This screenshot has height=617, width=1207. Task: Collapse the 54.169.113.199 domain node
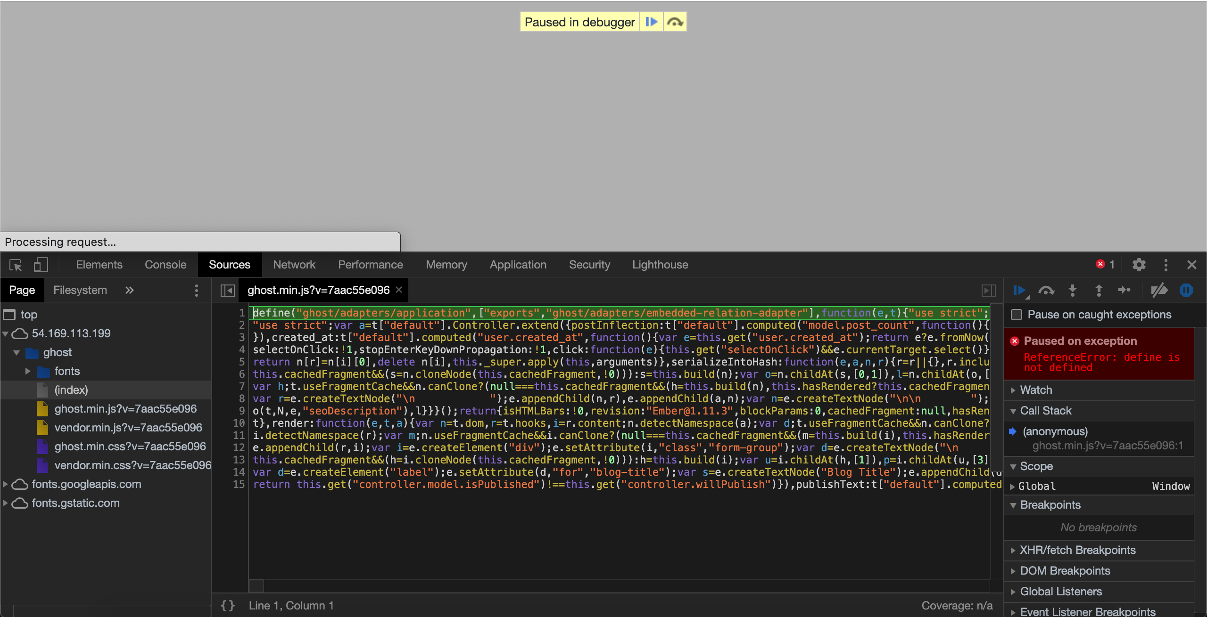(x=6, y=333)
